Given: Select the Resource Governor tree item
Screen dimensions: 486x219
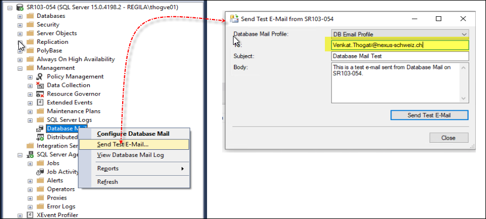Looking at the screenshot, I should click(74, 94).
